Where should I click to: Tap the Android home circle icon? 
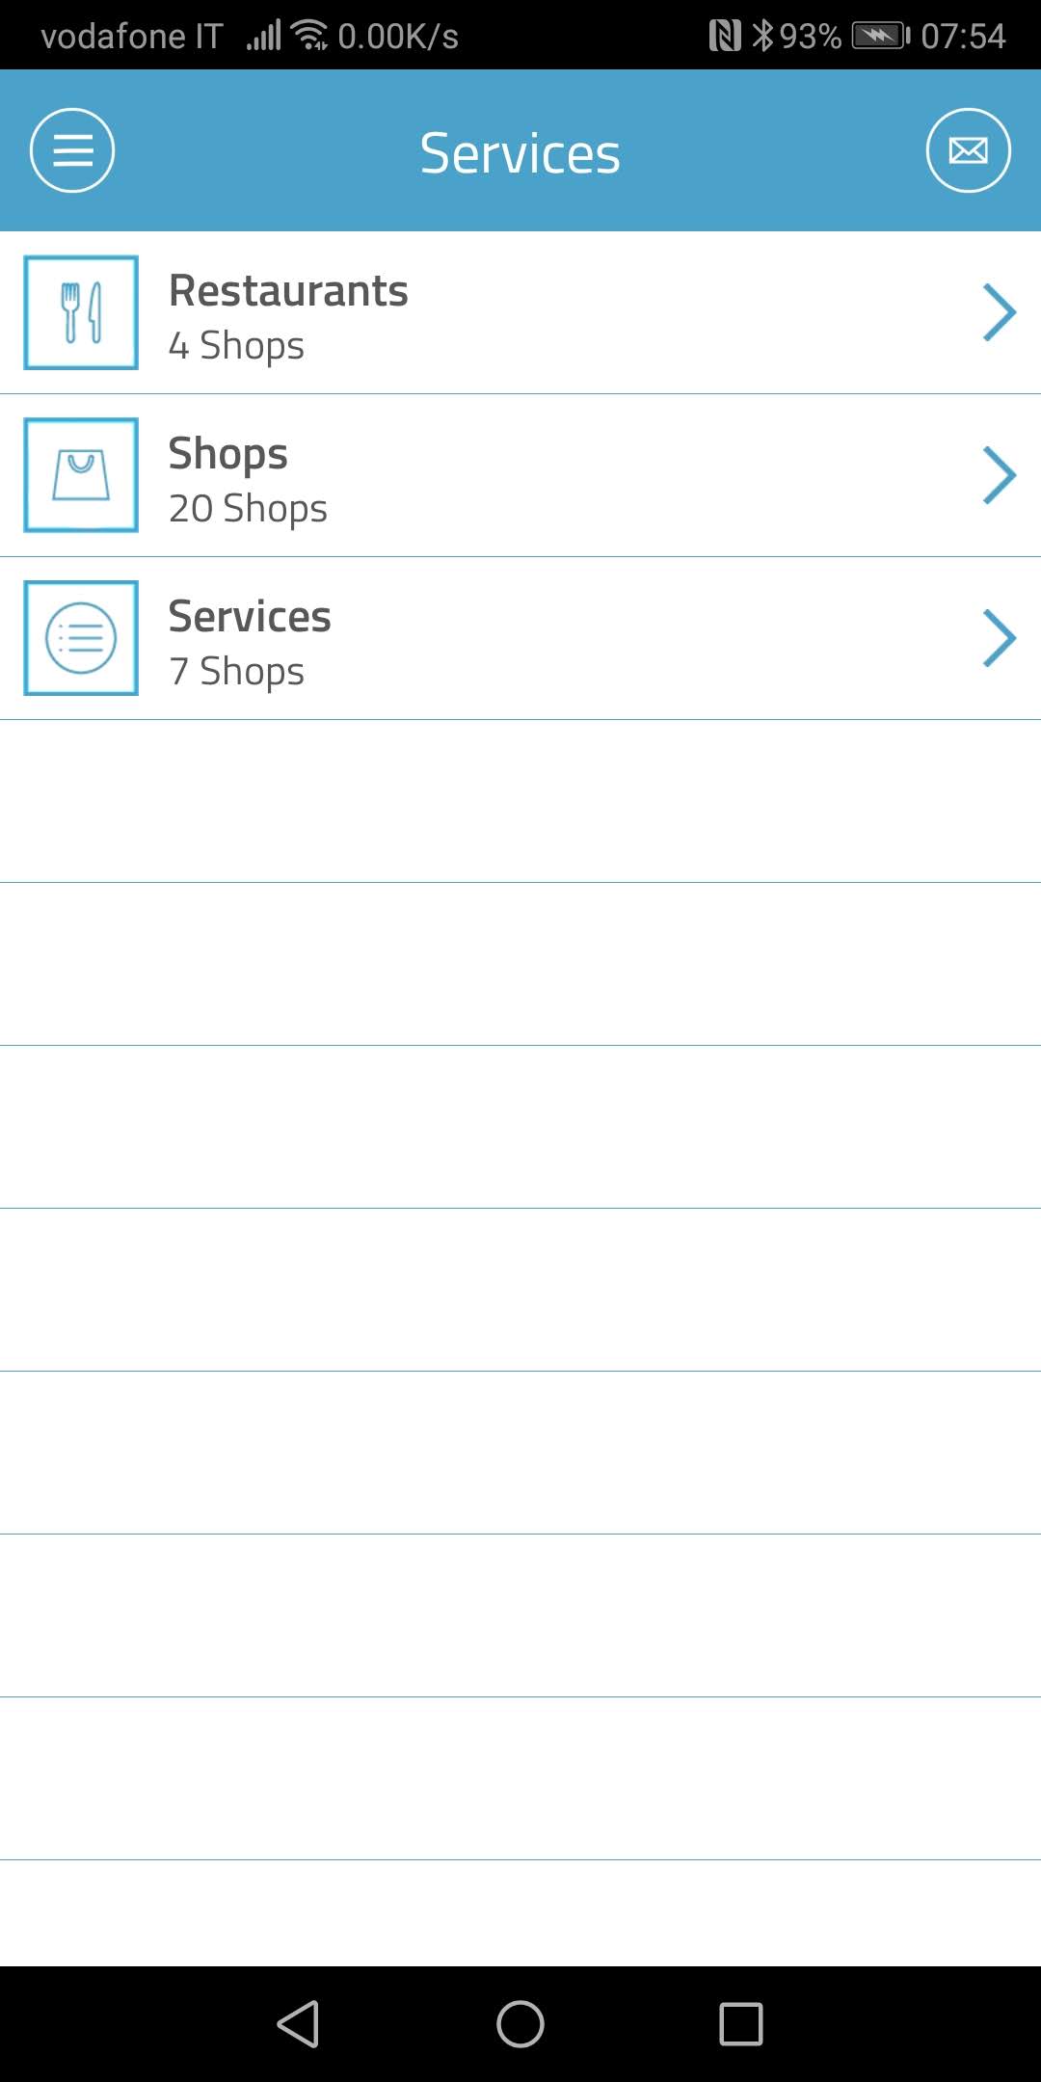(x=520, y=2023)
